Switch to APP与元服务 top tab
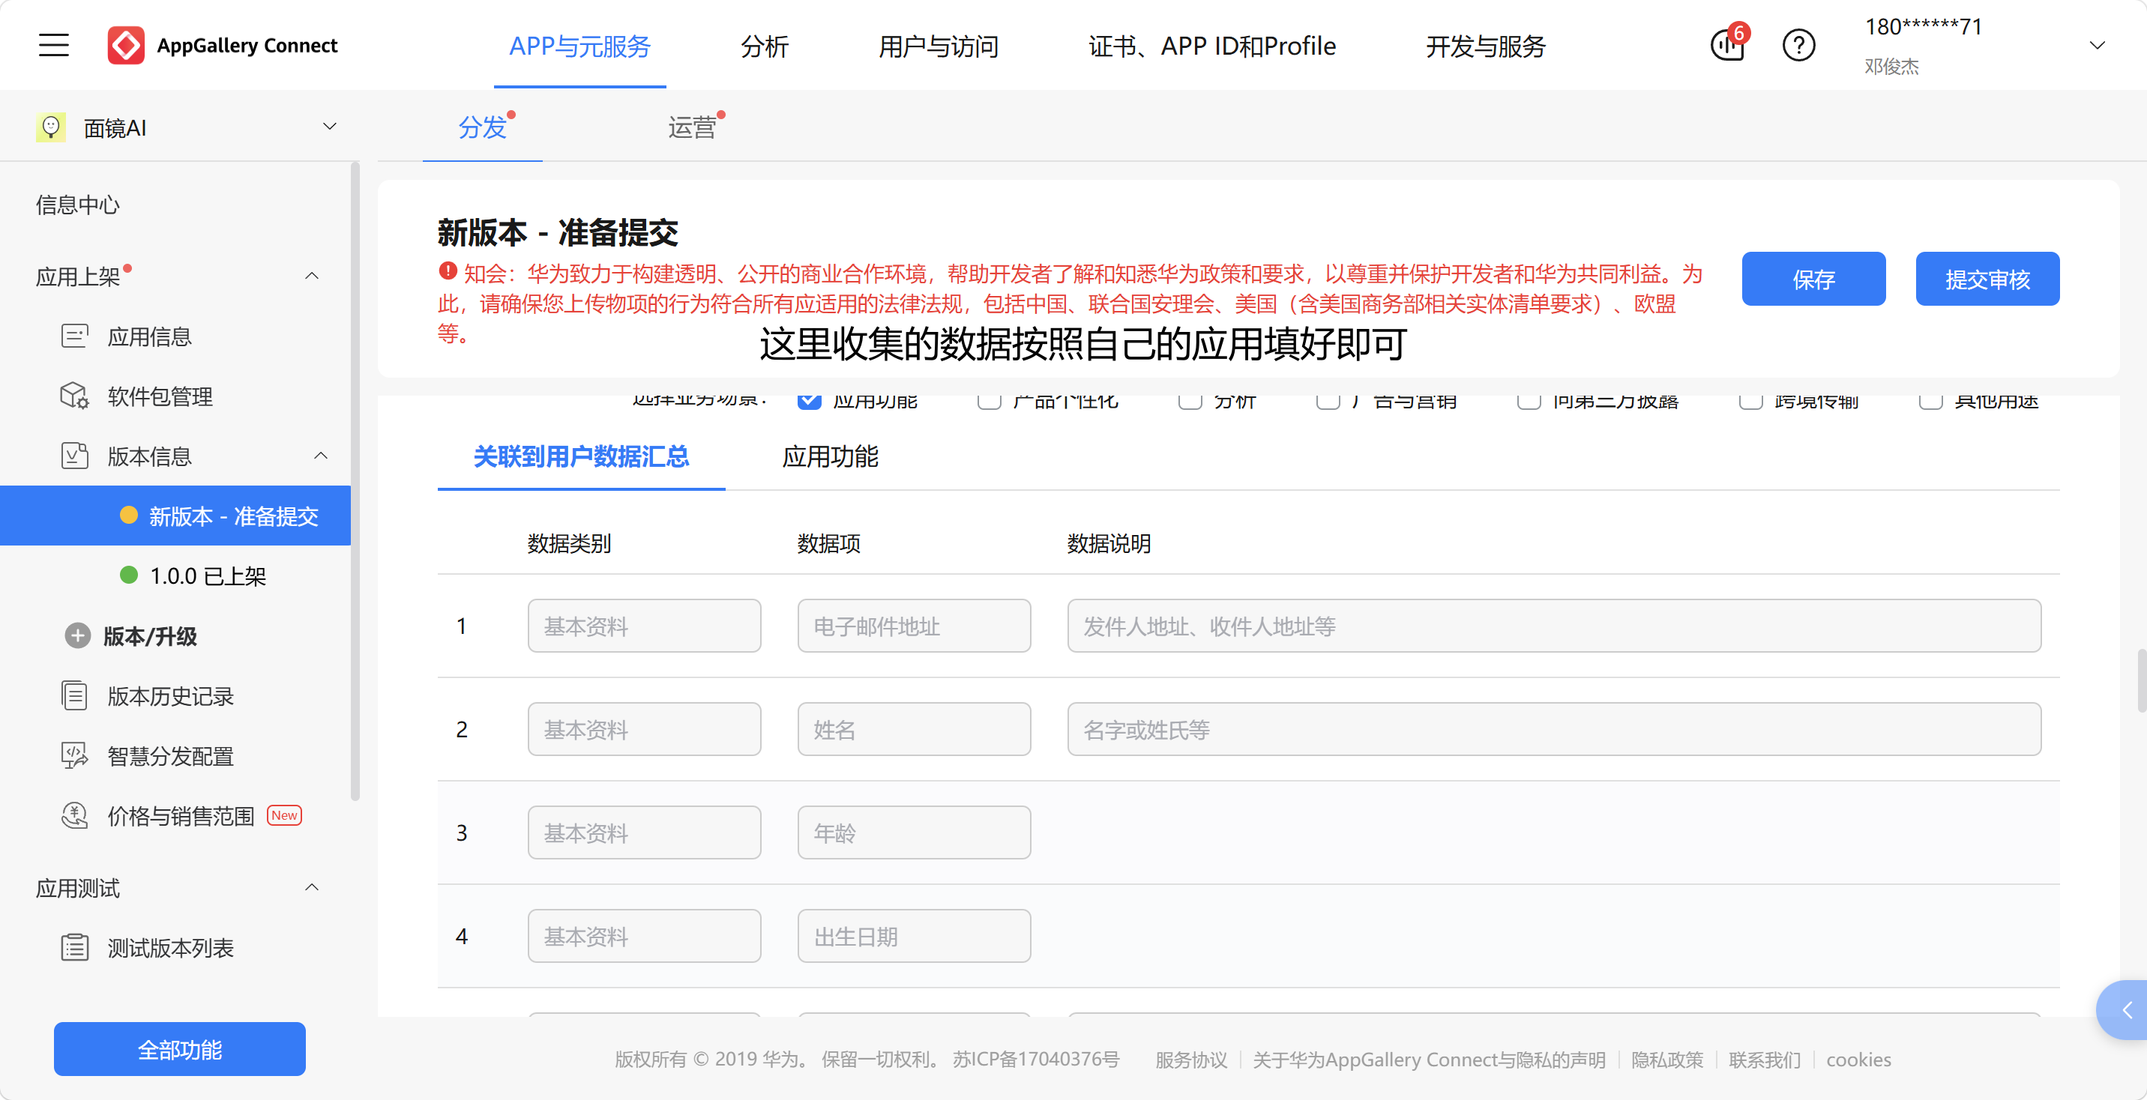This screenshot has height=1100, width=2147. point(580,46)
